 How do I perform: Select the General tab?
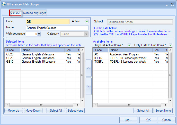pyautogui.click(x=15, y=13)
